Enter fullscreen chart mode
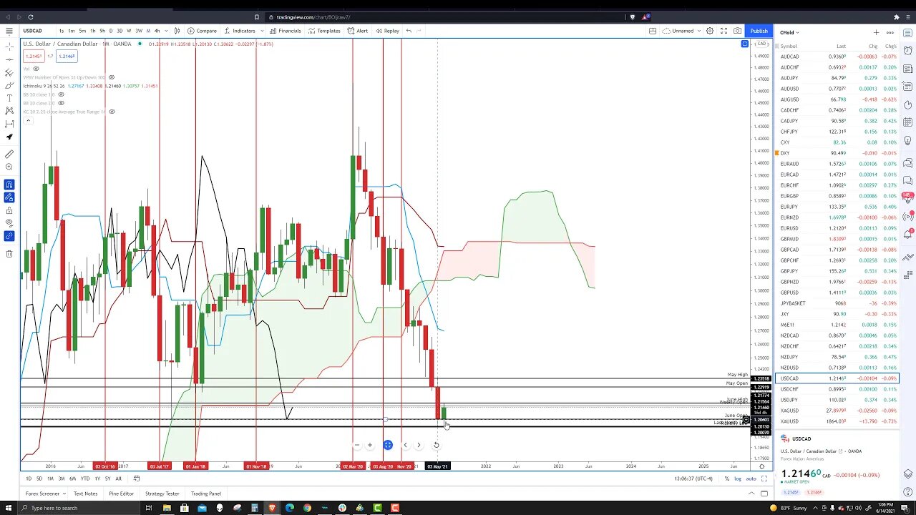 [723, 31]
